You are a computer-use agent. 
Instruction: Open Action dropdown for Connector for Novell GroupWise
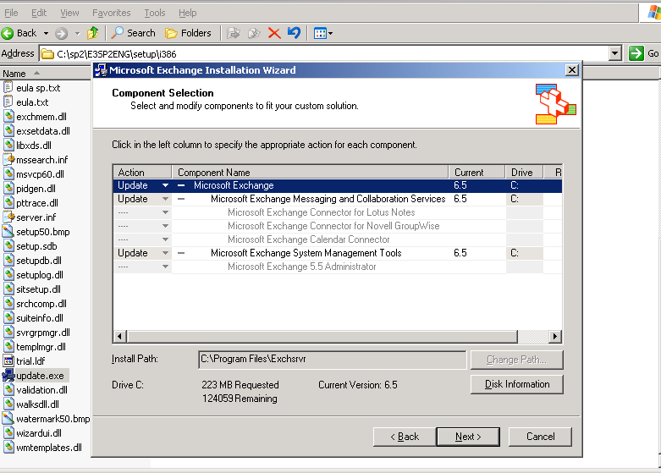pyautogui.click(x=165, y=226)
